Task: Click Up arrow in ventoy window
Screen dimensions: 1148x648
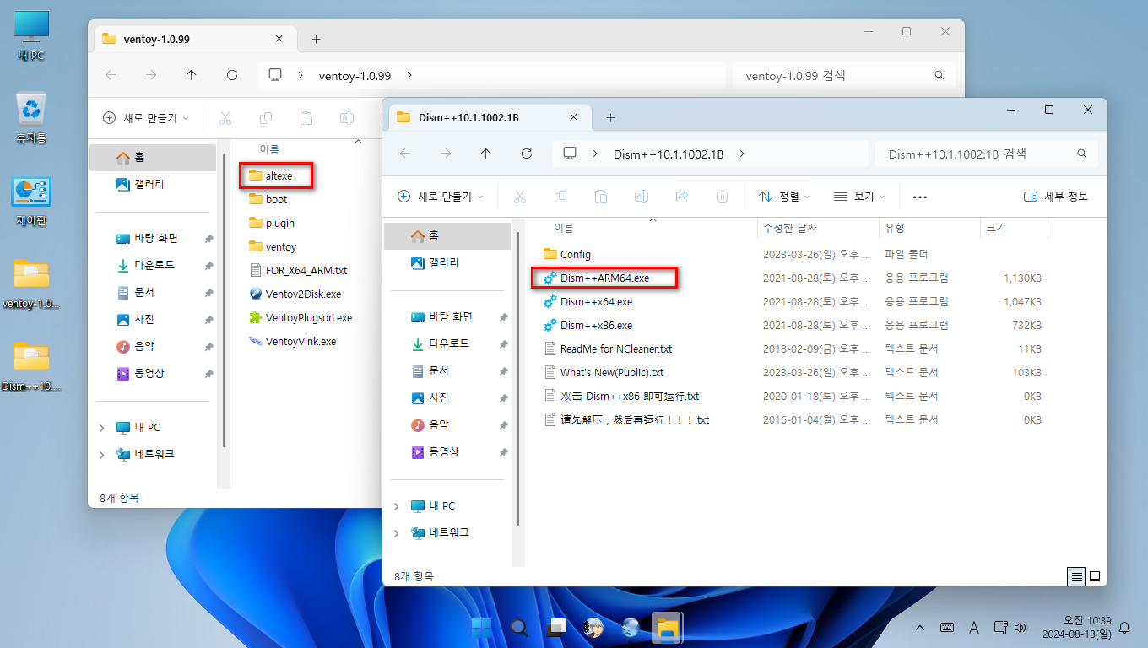Action: coord(192,75)
